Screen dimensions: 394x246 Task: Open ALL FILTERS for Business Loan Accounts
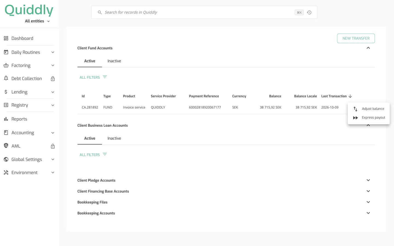pyautogui.click(x=93, y=155)
